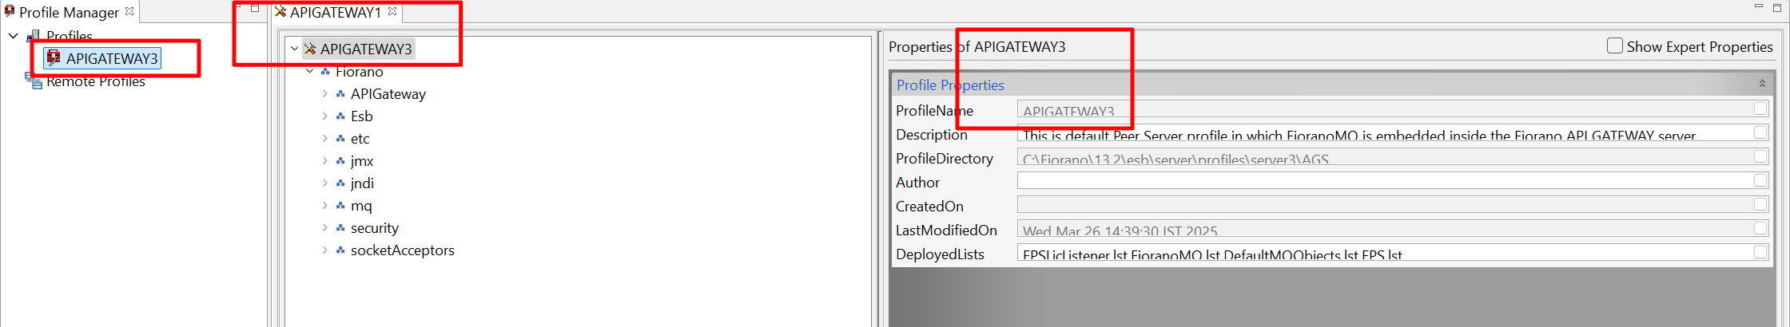Screen dimensions: 1790x327
Task: Click the APIGATEWAY1 tab tools icon
Action: coord(280,12)
